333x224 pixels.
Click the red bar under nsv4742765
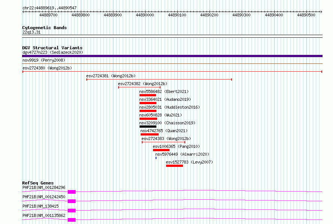pos(150,134)
